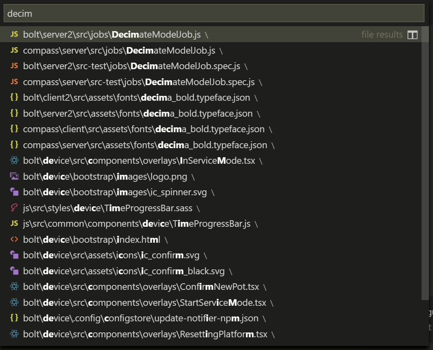Click the JavaScript icon beside DecimateModelJob.js
433x350 pixels.
[x=14, y=34]
